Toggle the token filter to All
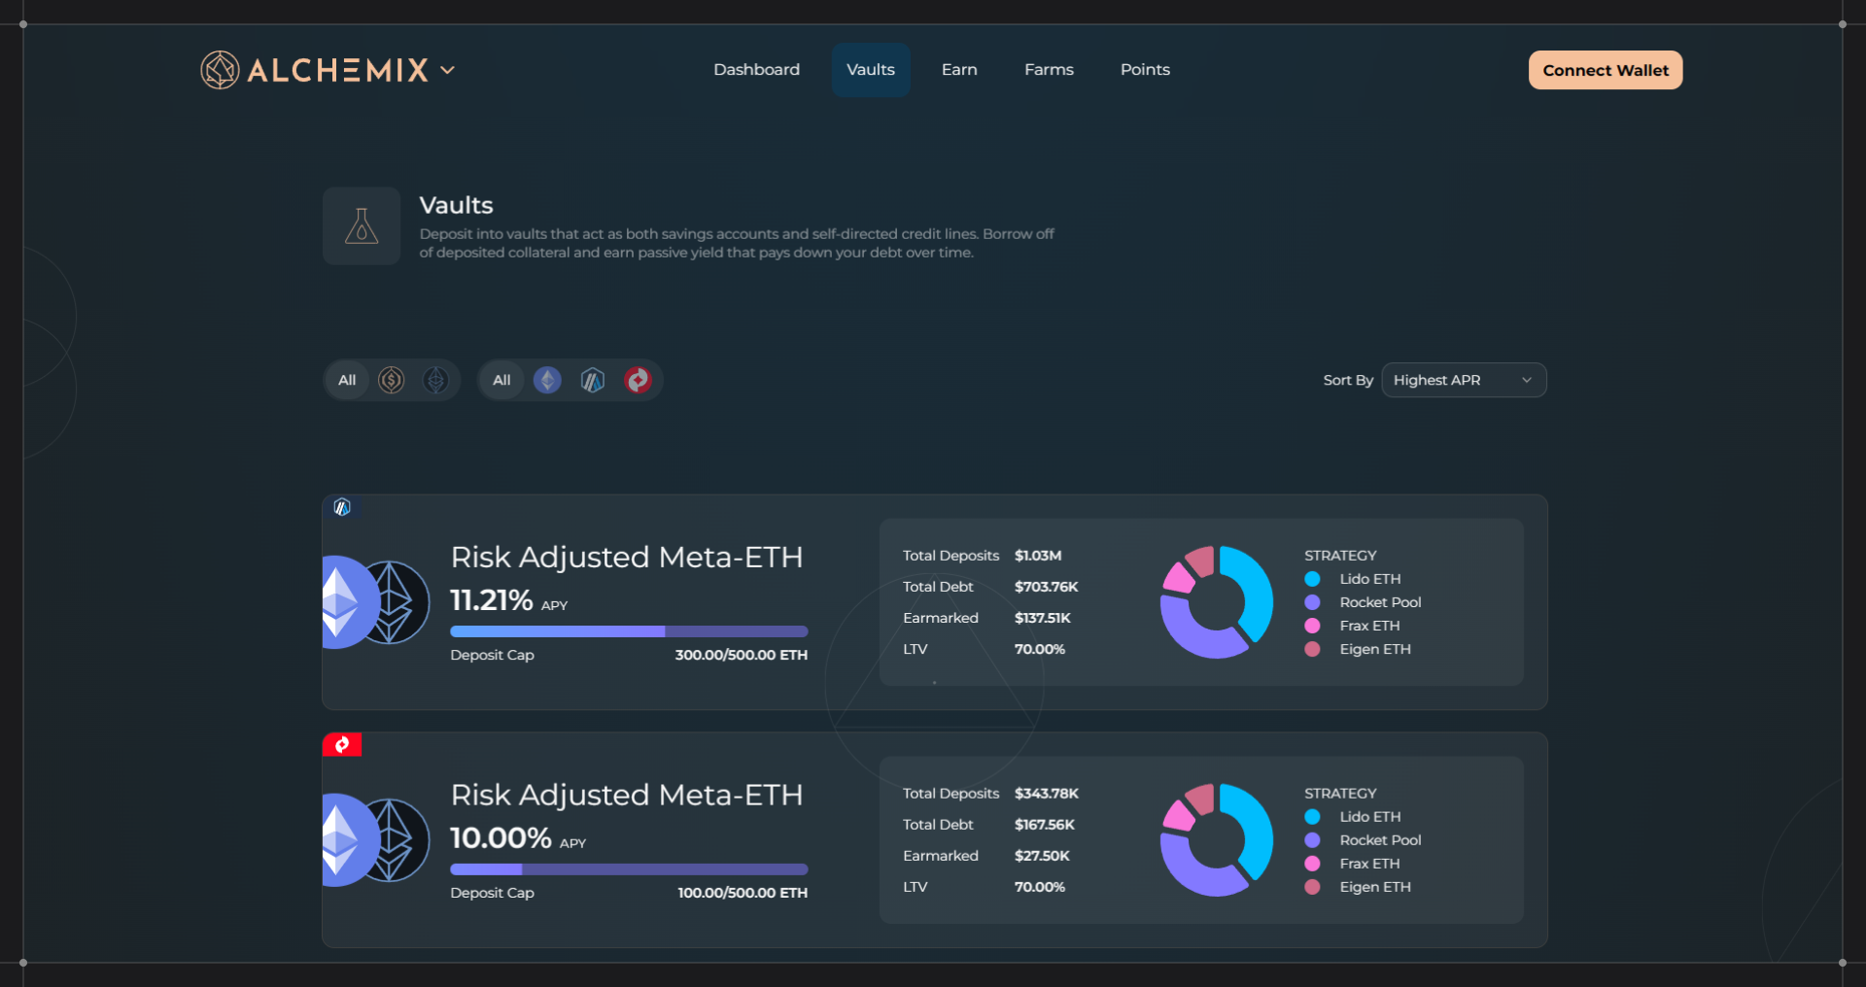The image size is (1866, 987). (347, 380)
